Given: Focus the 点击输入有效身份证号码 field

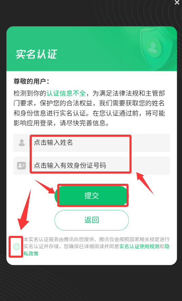Looking at the screenshot, I should tap(92, 166).
